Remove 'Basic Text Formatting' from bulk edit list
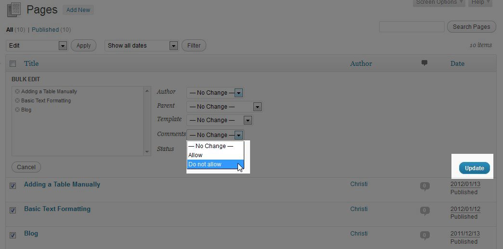This screenshot has height=249, width=503. pos(17,100)
